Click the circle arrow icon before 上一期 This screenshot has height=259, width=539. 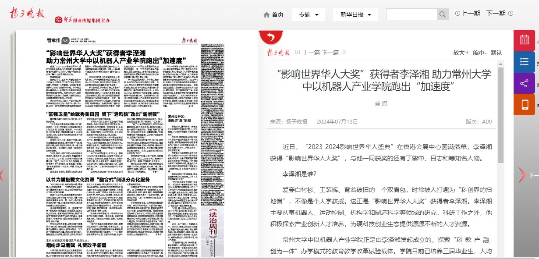(x=457, y=14)
